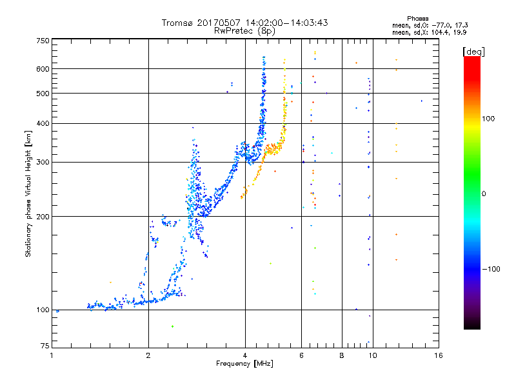Click the yellow-green point near 150 km past 4 MHz
Image resolution: width=516 pixels, height=387 pixels.
[x=270, y=264]
